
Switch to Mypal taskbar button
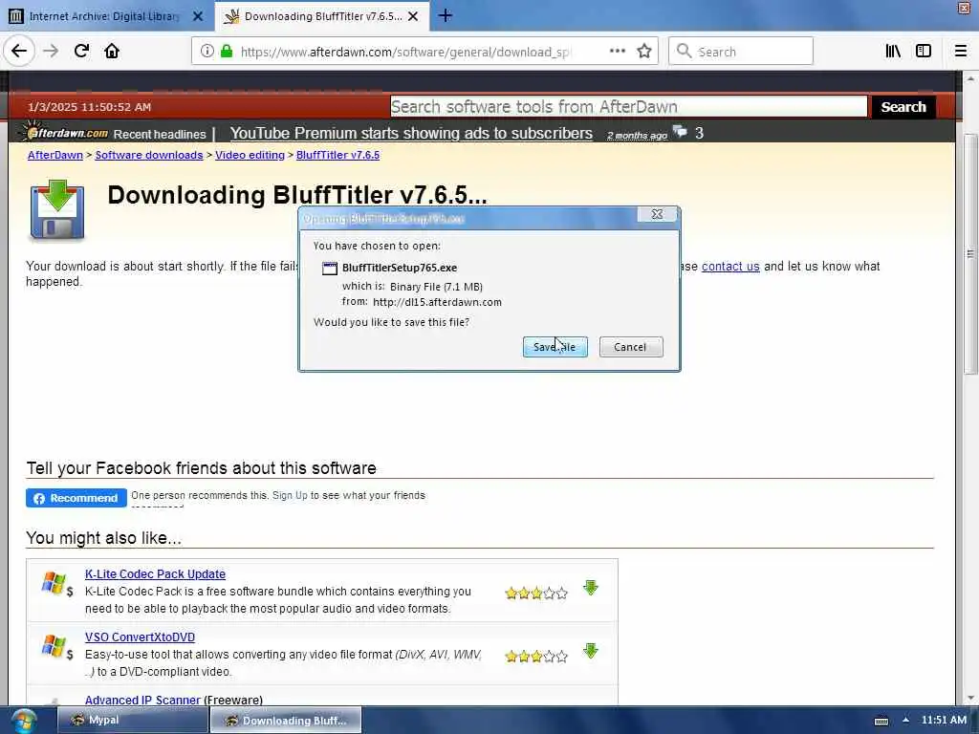coord(132,721)
